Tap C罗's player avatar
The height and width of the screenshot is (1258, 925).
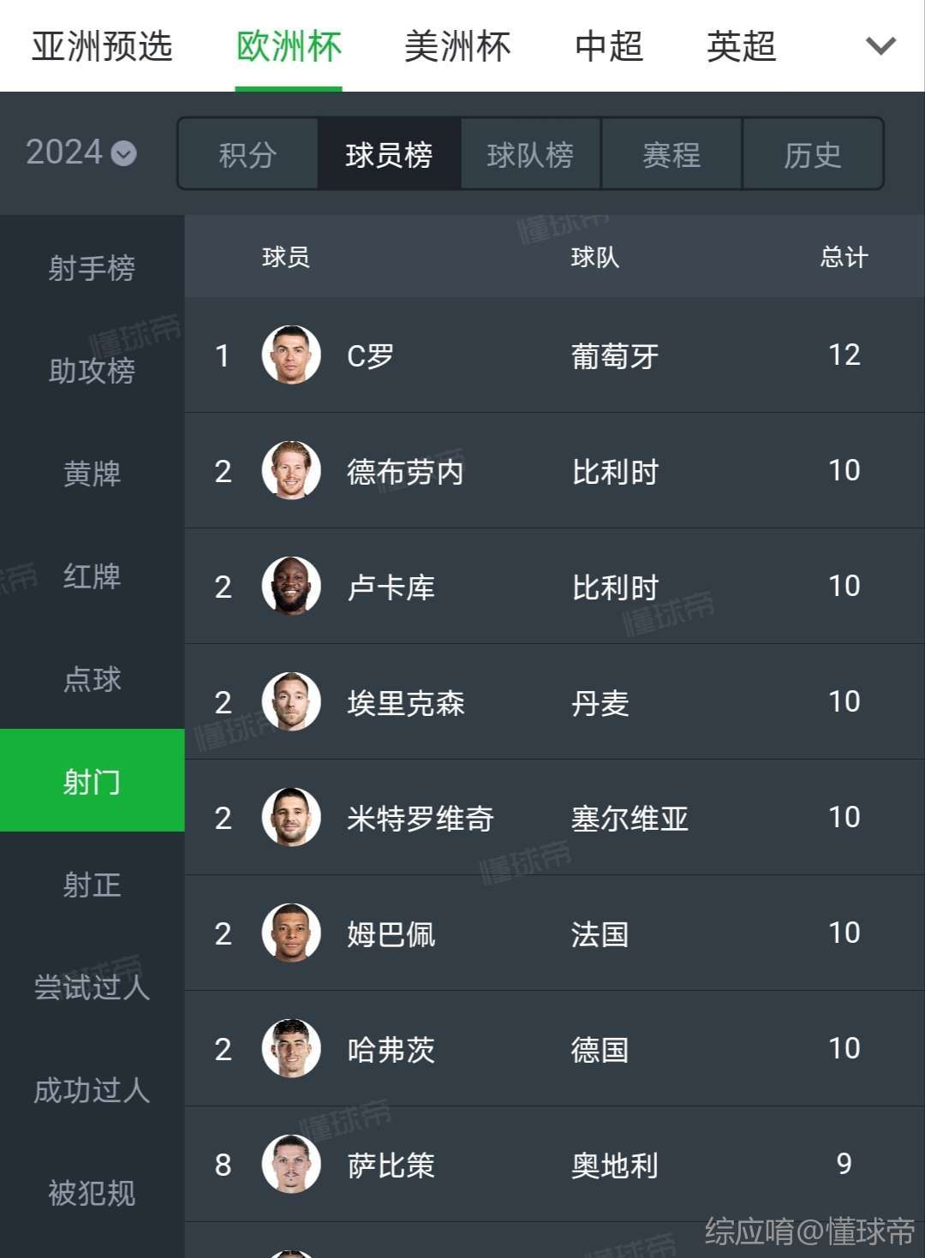[291, 355]
